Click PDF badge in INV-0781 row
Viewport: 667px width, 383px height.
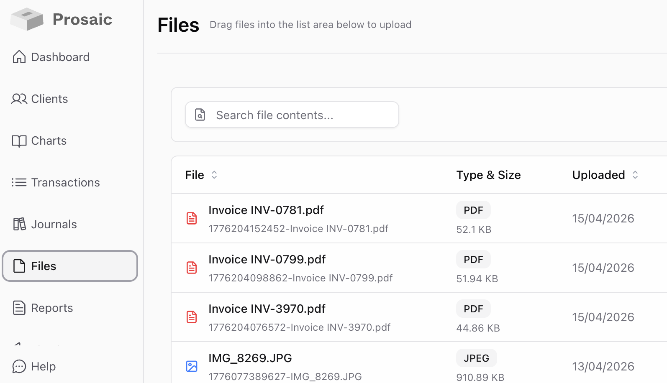click(x=473, y=210)
